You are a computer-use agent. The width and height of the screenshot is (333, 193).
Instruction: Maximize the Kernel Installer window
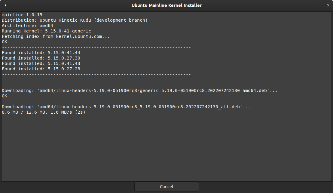[327, 5]
